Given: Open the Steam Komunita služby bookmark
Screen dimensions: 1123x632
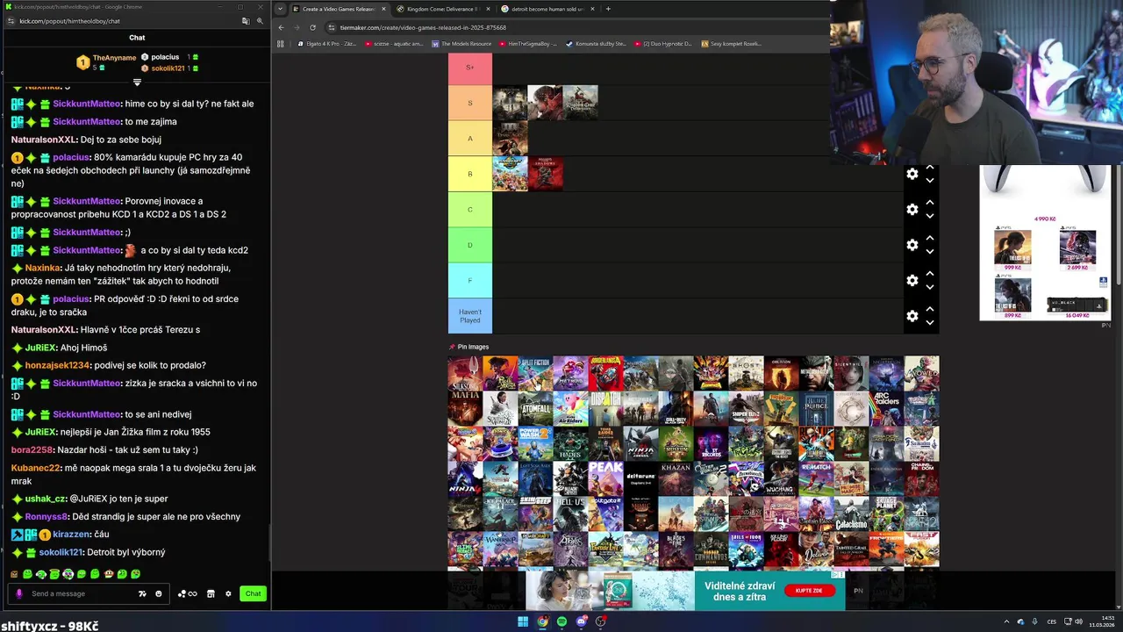Looking at the screenshot, I should pos(596,43).
